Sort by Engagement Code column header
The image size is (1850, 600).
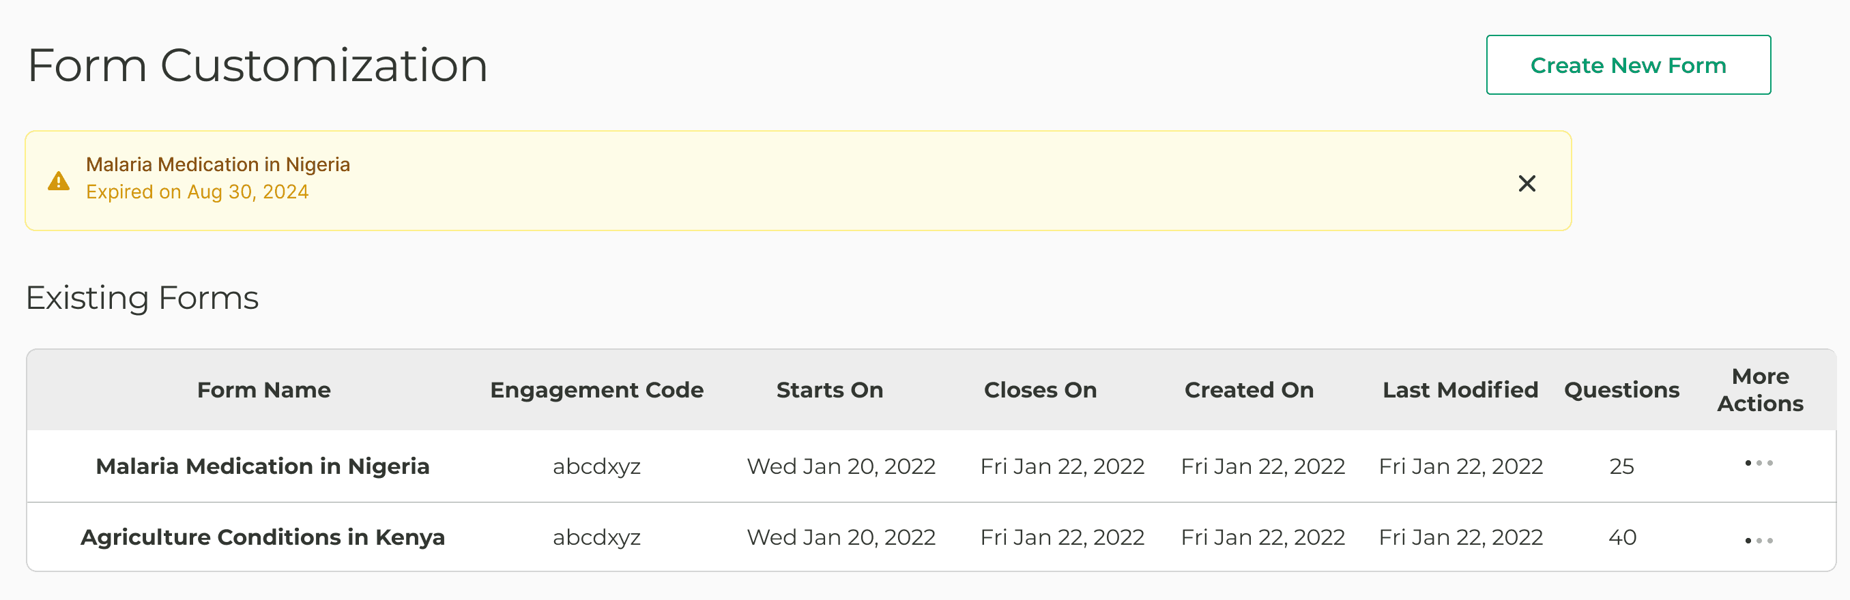pos(597,390)
